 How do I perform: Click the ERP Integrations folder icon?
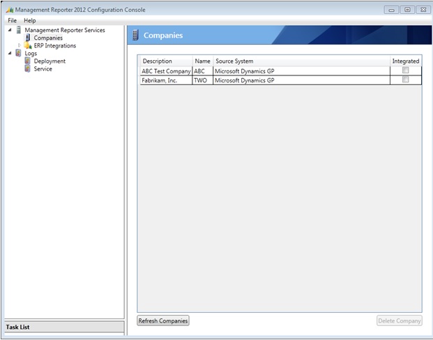pyautogui.click(x=28, y=45)
